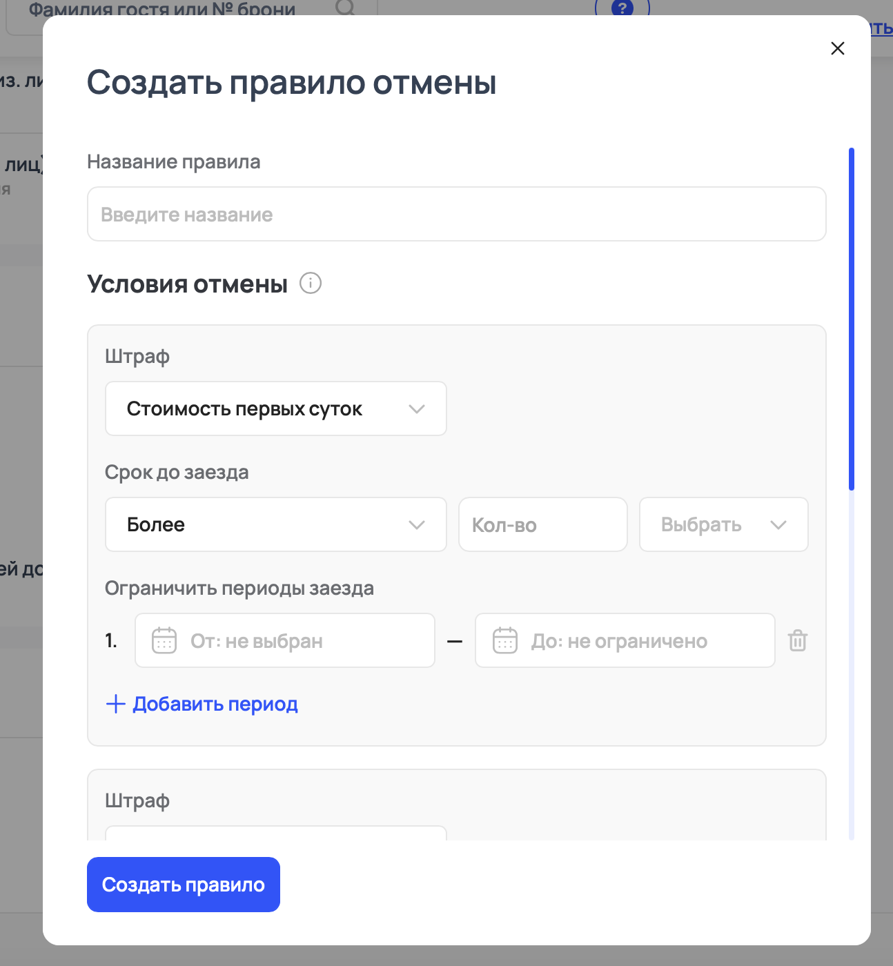Click the 'Добавить период' link text
Viewport: 893px width, 966px height.
[x=215, y=704]
